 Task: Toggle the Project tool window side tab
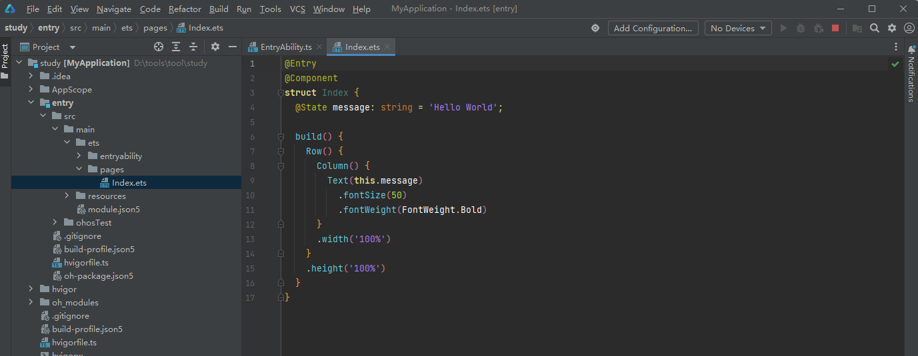5,61
